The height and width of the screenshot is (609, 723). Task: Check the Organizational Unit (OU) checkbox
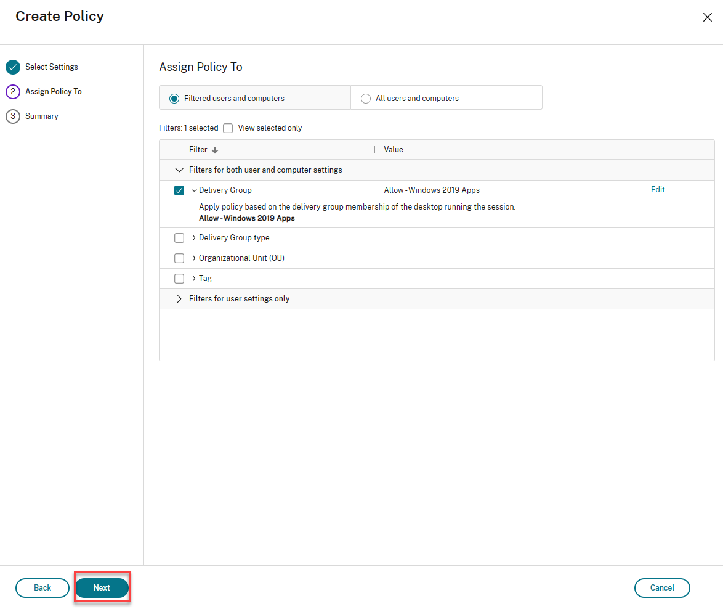[179, 258]
